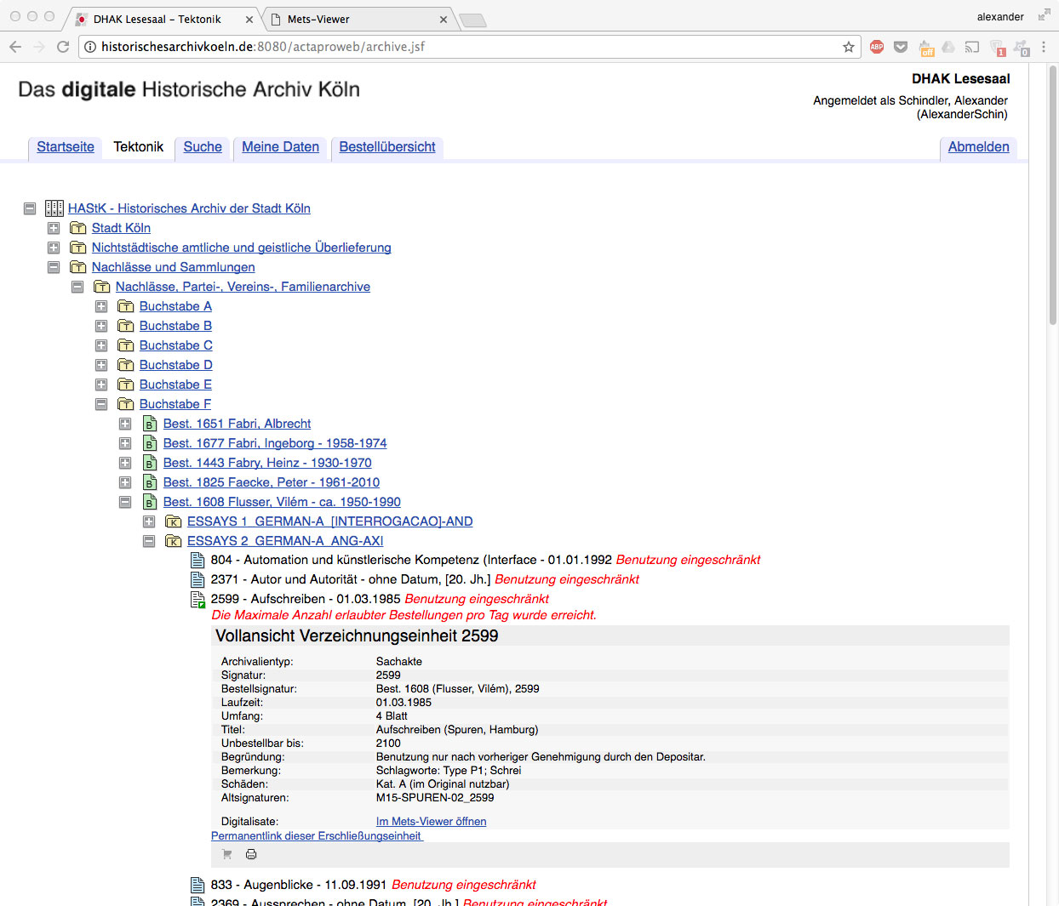The width and height of the screenshot is (1059, 906).
Task: Click the Vollansicht Verzeichnungseinheit 2599 heading
Action: pyautogui.click(x=357, y=635)
